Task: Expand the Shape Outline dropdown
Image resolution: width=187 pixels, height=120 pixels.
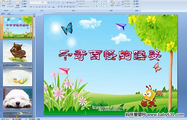Action: coord(127,4)
